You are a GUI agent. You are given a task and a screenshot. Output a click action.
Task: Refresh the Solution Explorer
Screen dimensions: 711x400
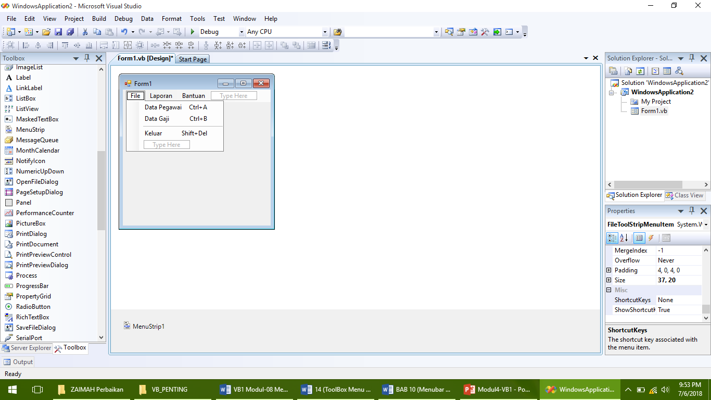(x=640, y=71)
